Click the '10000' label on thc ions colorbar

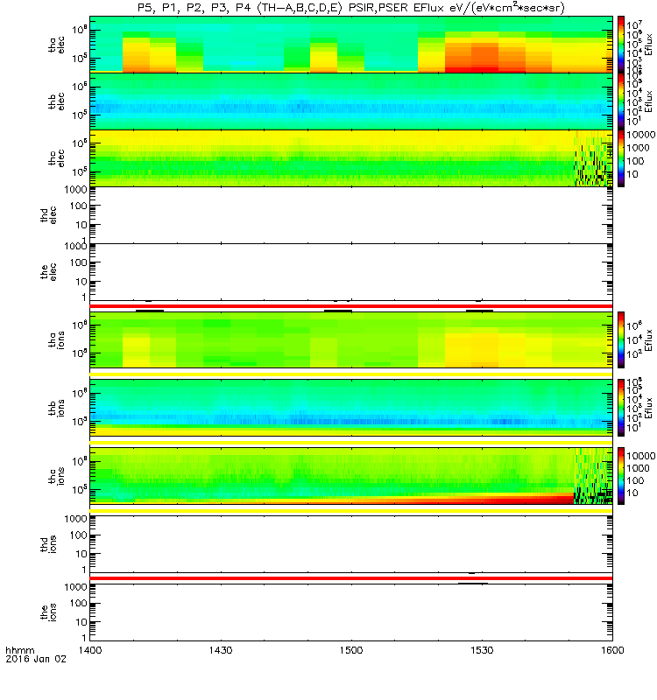coord(641,456)
